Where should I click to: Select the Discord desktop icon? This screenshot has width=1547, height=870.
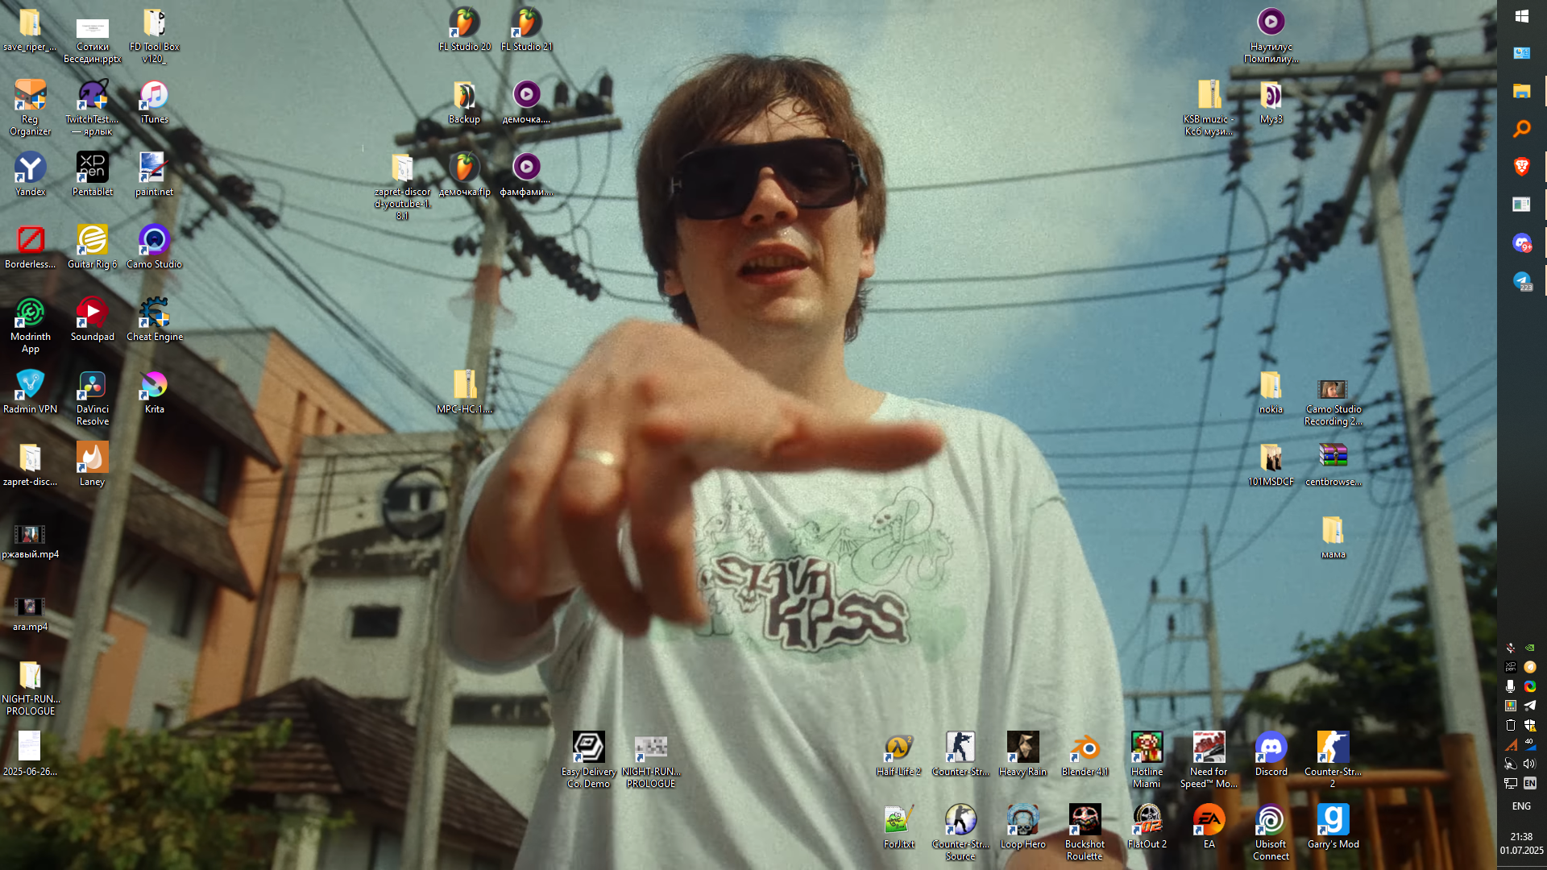coord(1271,748)
